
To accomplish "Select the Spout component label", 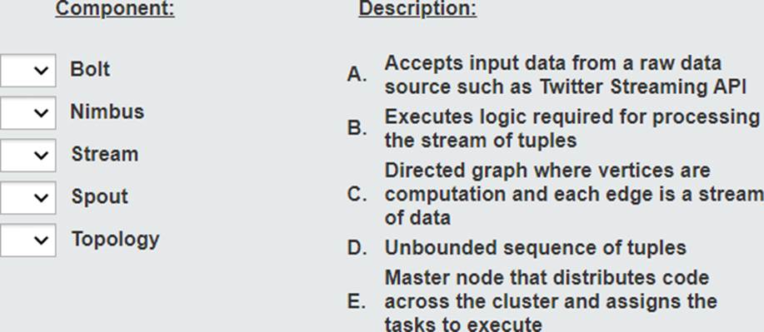I will 100,196.
